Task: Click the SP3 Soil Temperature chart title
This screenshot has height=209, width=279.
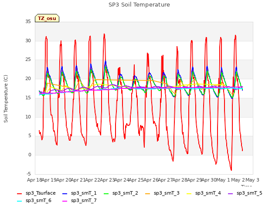Action: coord(139,5)
